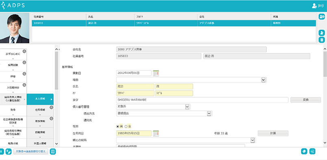Click main form scroll-up arrow

[325, 49]
